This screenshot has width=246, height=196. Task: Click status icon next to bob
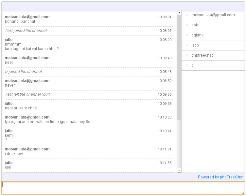coord(187,25)
